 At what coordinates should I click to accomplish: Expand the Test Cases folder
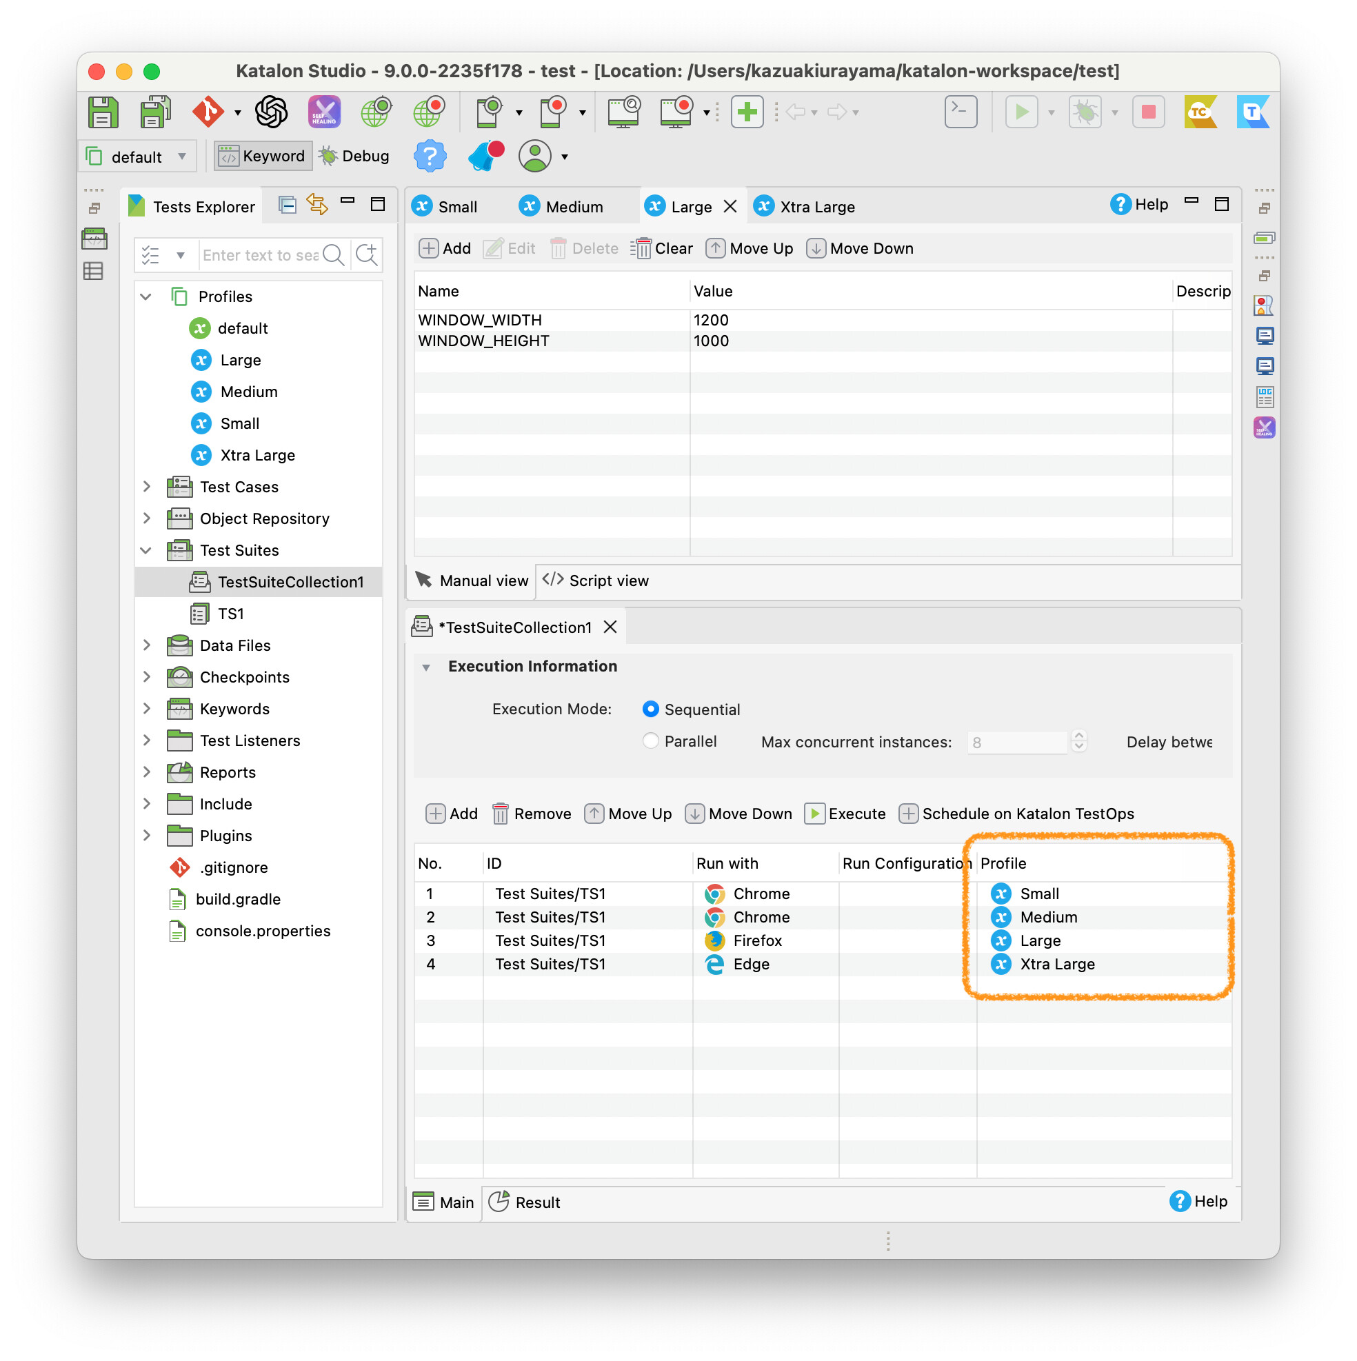click(147, 486)
